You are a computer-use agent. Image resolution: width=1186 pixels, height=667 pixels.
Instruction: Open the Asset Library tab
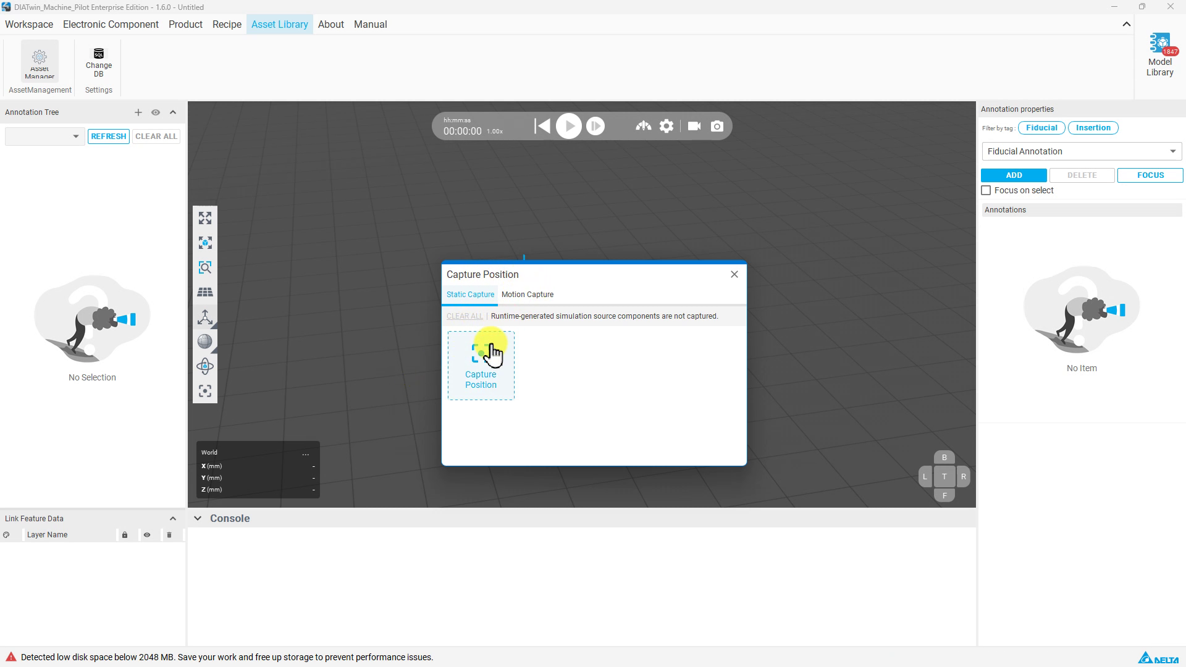point(280,25)
